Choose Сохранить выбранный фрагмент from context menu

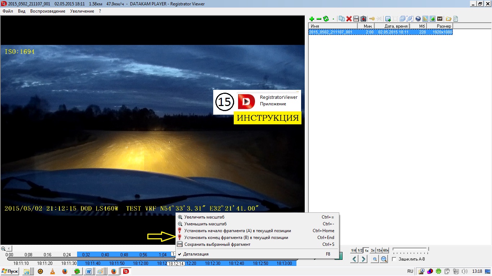coord(217,244)
